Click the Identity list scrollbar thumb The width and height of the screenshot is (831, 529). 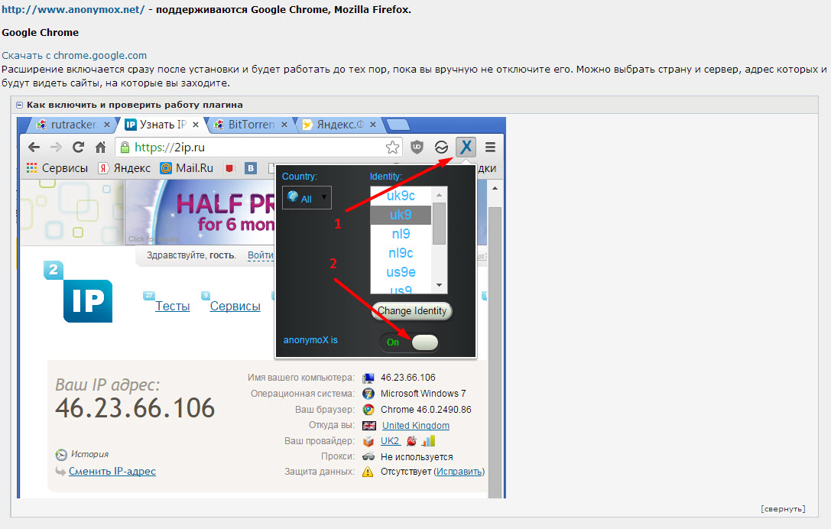(439, 224)
